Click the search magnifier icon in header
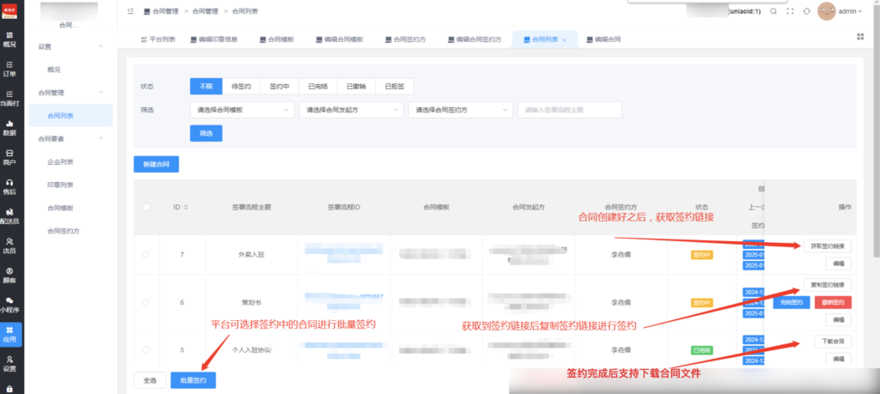 773,11
